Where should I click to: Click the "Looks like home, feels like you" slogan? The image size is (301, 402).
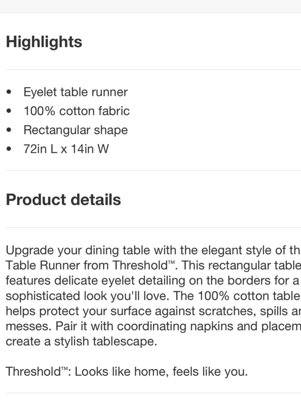pos(161,372)
